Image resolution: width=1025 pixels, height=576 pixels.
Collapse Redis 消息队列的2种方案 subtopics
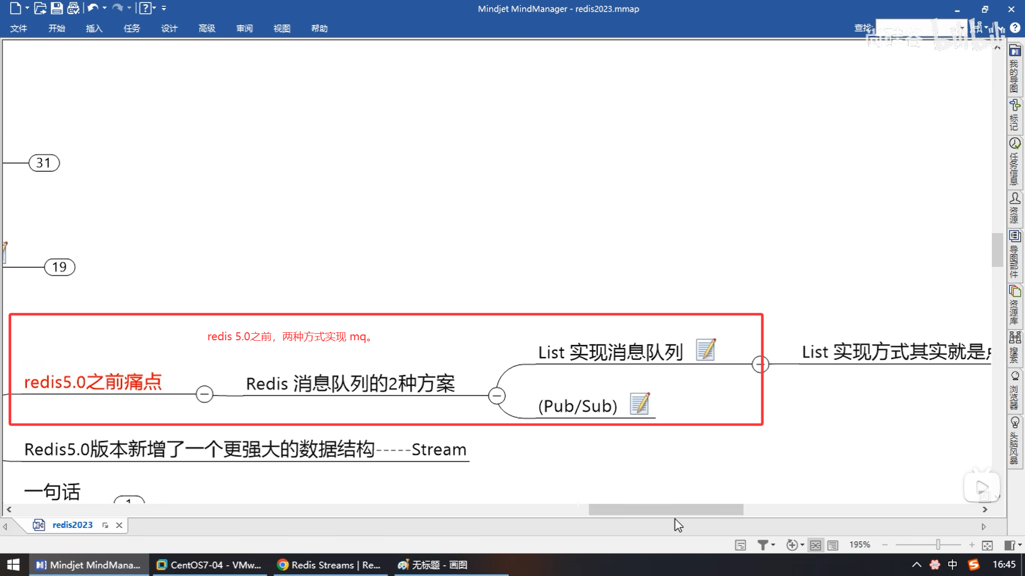click(x=496, y=396)
